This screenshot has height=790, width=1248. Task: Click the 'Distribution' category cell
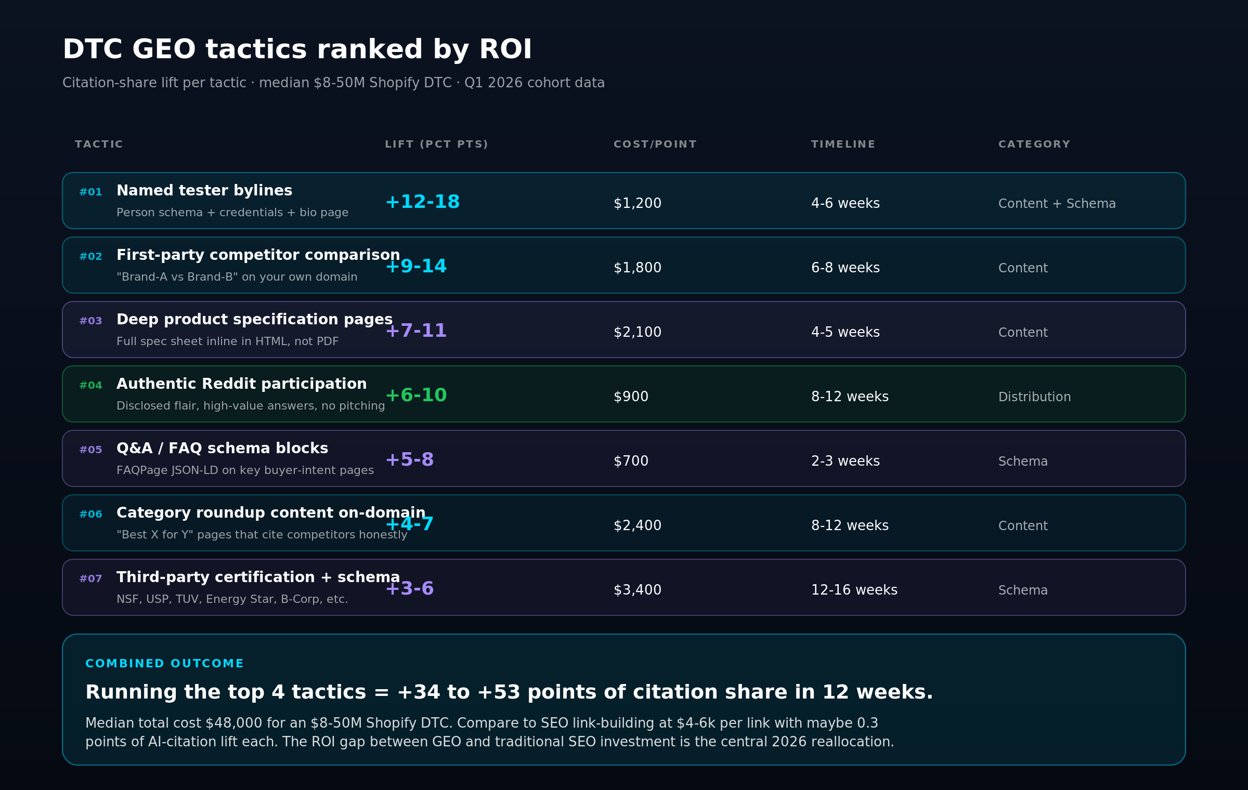point(1035,397)
